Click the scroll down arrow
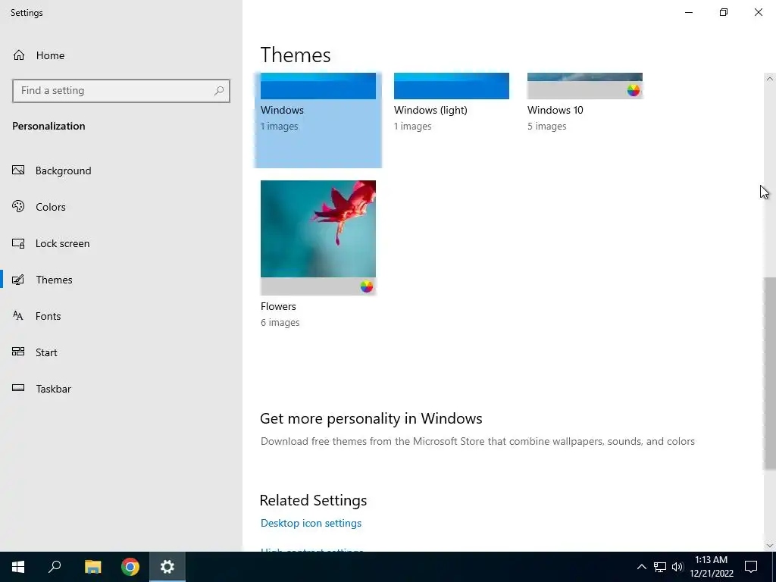This screenshot has width=776, height=582. (x=770, y=546)
